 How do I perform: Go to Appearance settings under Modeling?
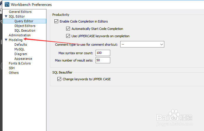(23, 59)
